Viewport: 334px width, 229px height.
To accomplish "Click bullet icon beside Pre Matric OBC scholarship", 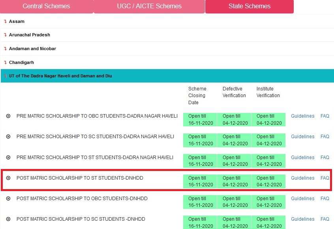I will [8, 116].
